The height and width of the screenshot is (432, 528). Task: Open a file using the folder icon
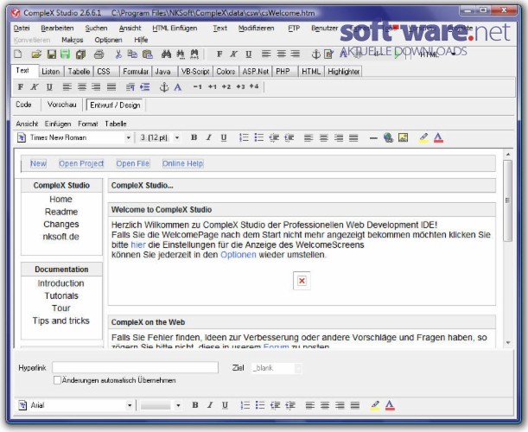pyautogui.click(x=36, y=54)
